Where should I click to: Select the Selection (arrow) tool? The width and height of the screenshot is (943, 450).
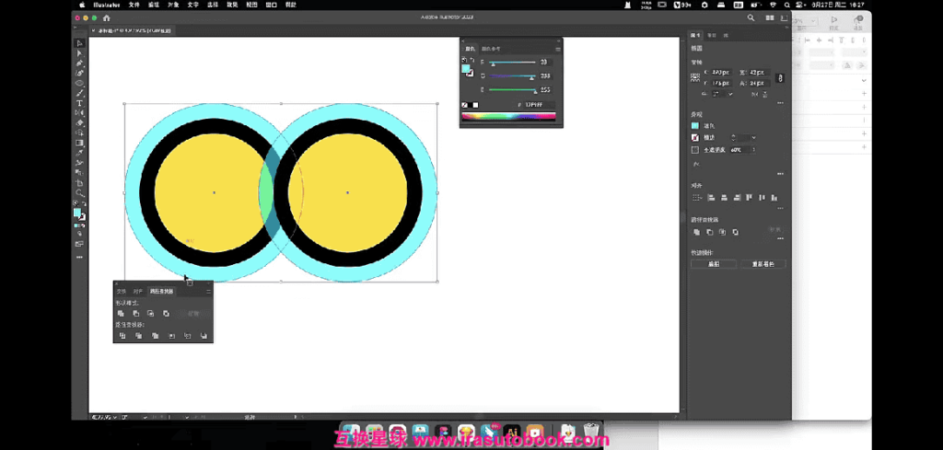(79, 43)
